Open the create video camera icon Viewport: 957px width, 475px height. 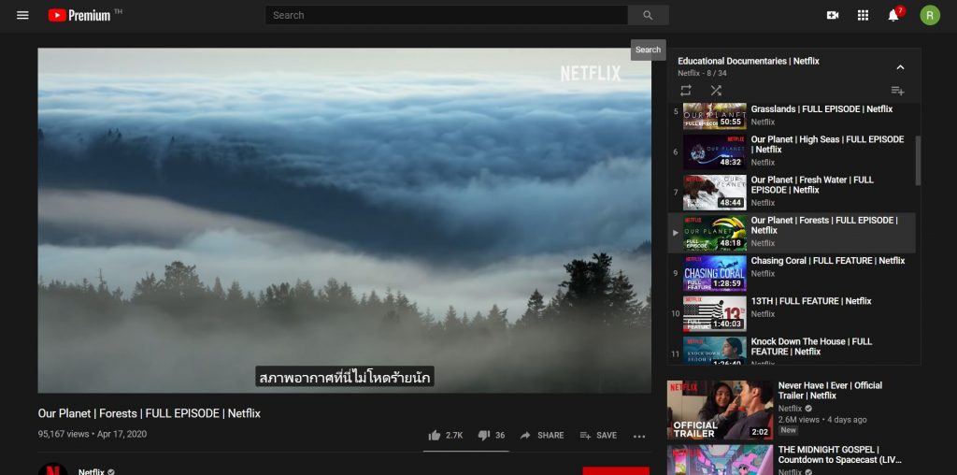[x=833, y=15]
